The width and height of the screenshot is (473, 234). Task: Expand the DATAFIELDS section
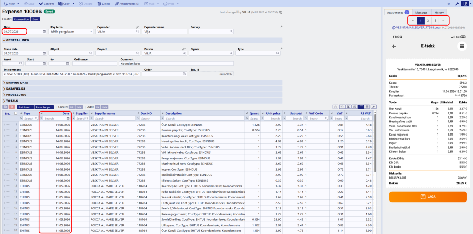pyautogui.click(x=142, y=88)
